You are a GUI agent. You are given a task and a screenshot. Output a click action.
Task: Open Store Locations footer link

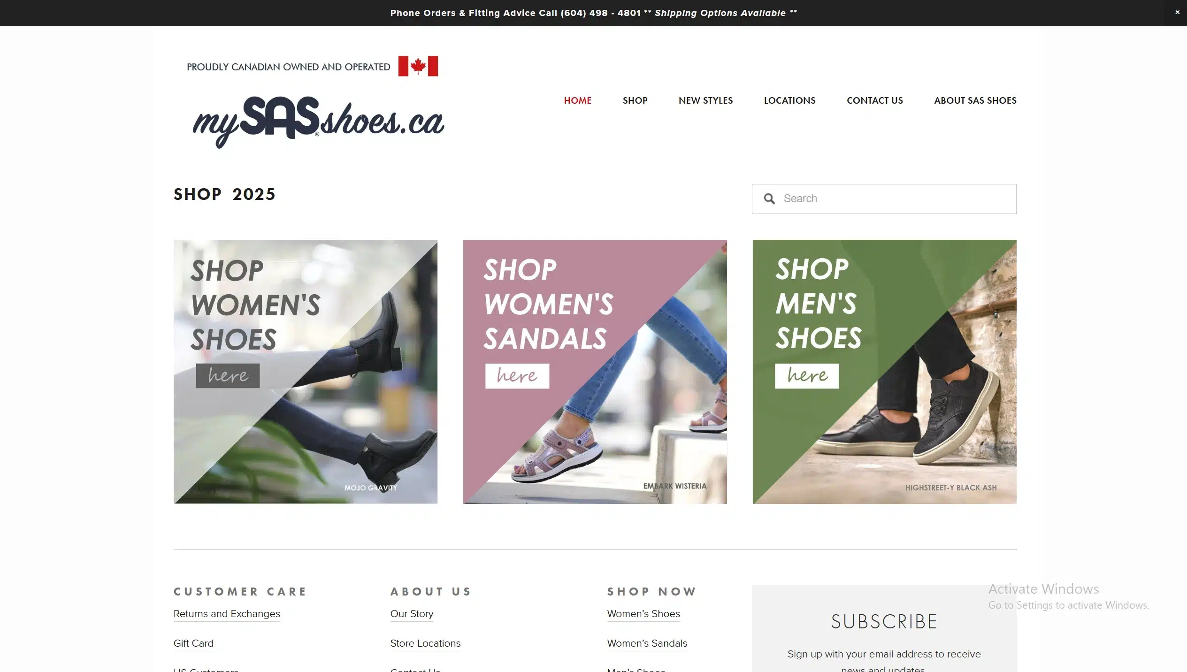425,643
